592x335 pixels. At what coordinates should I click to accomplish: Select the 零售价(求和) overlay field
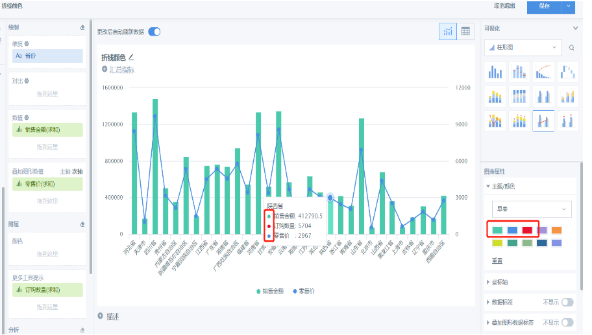(47, 184)
